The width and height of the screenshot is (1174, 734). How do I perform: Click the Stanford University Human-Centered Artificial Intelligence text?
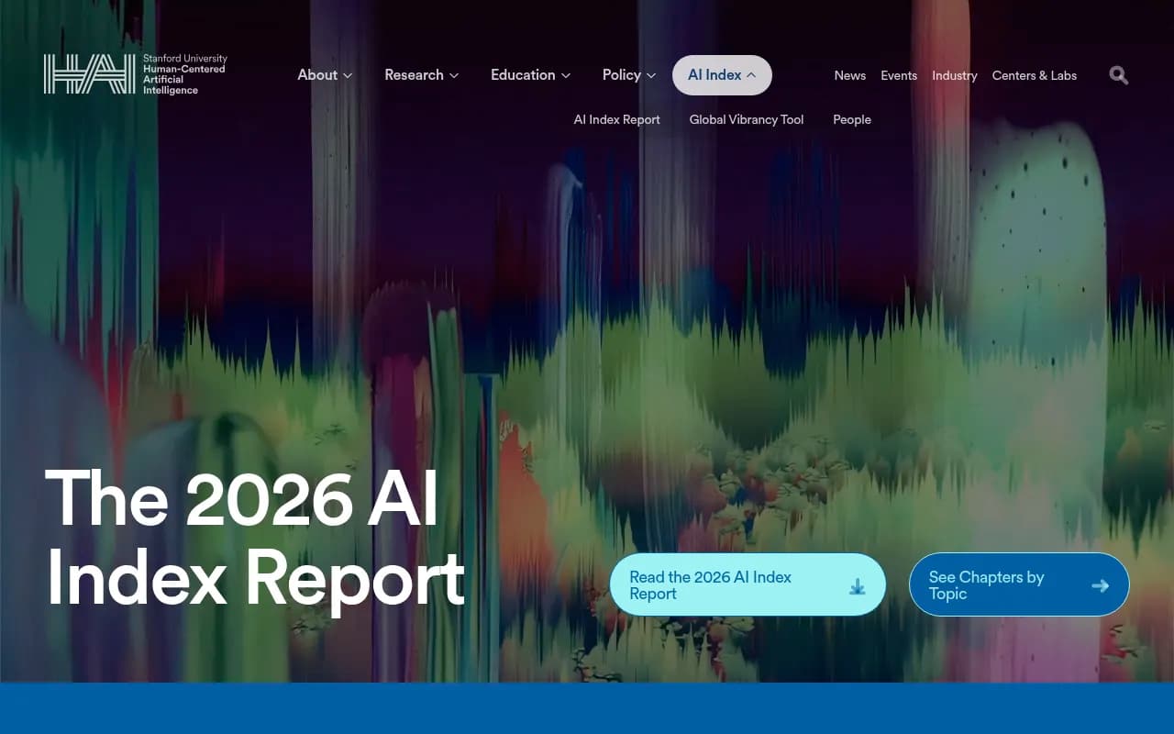(185, 74)
